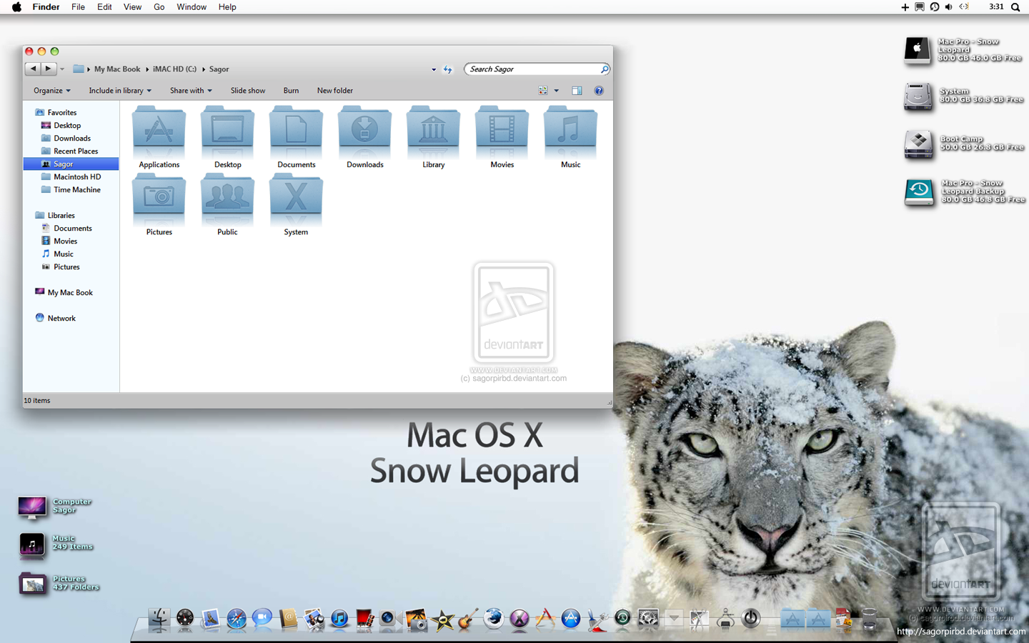Open the Organize dropdown menu
Screen dimensions: 1029x643
click(x=51, y=91)
